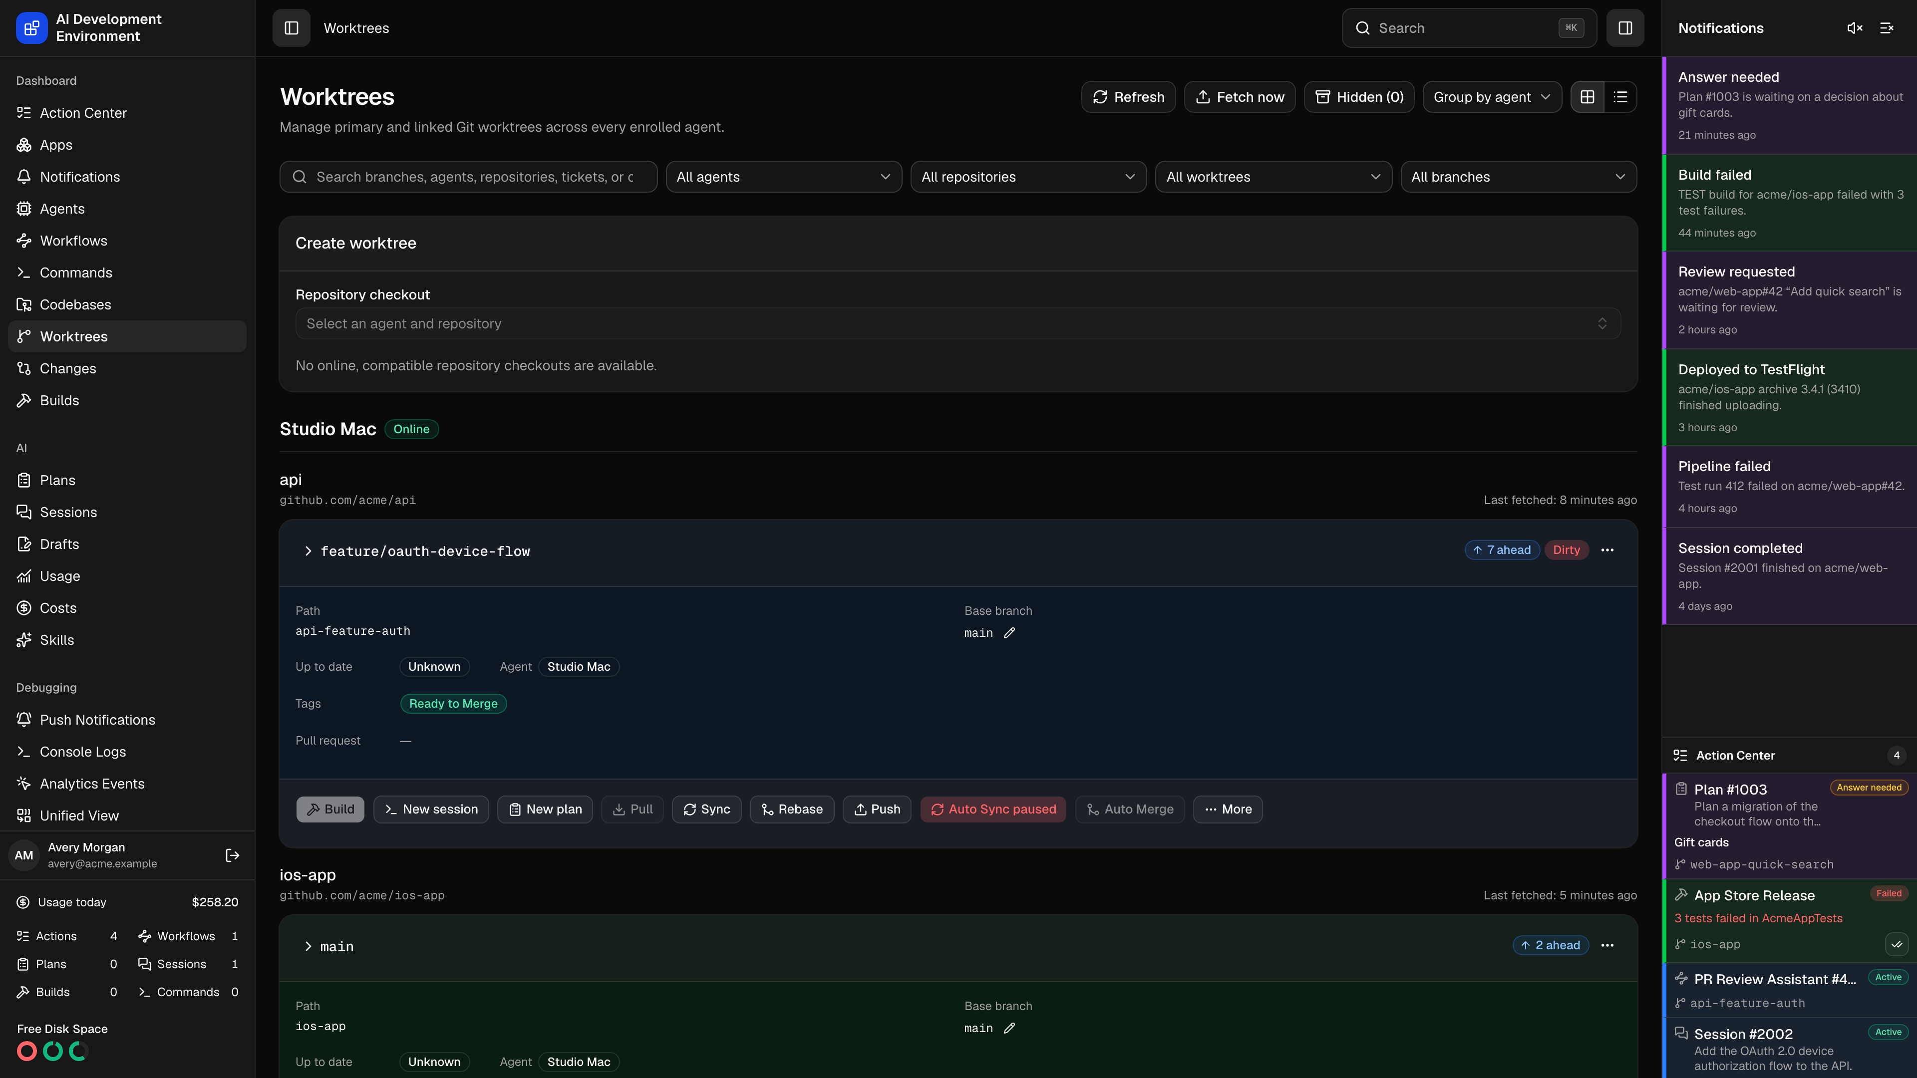Open Unified View
1917x1078 pixels.
tap(127, 816)
